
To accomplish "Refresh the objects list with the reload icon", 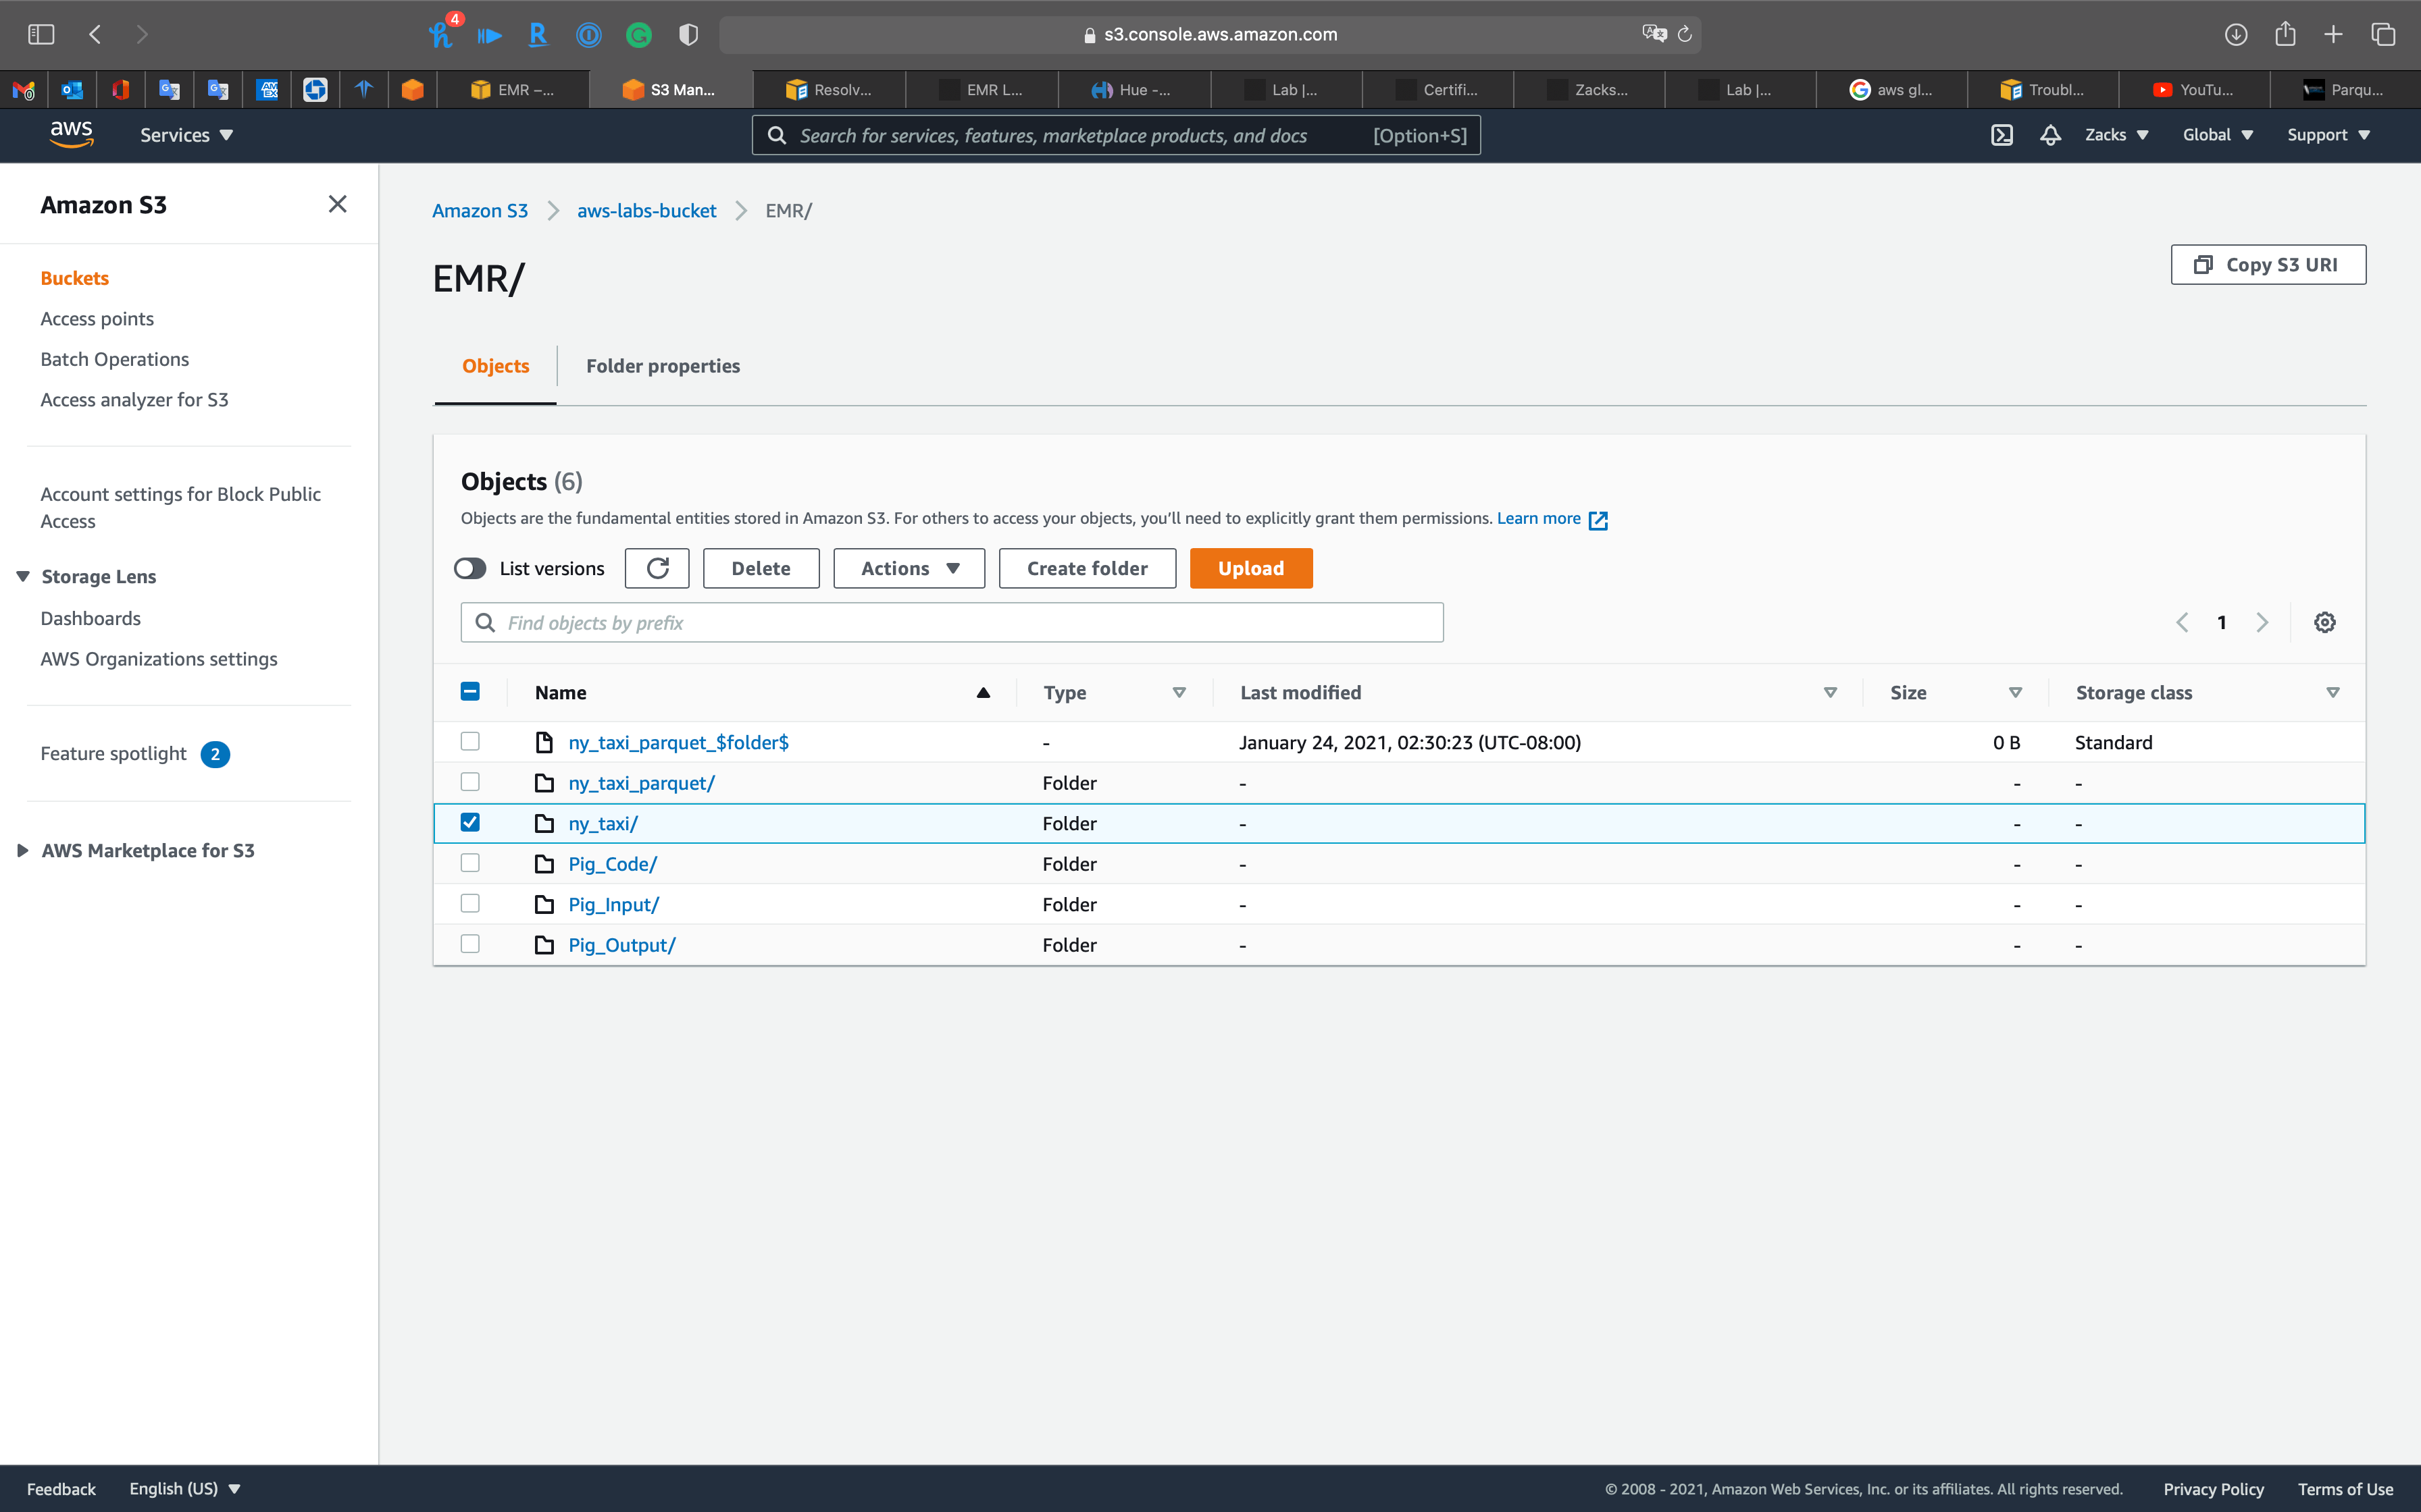I will pyautogui.click(x=657, y=568).
